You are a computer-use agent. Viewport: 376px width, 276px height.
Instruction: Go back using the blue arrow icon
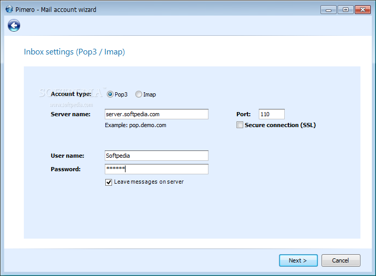tap(14, 25)
